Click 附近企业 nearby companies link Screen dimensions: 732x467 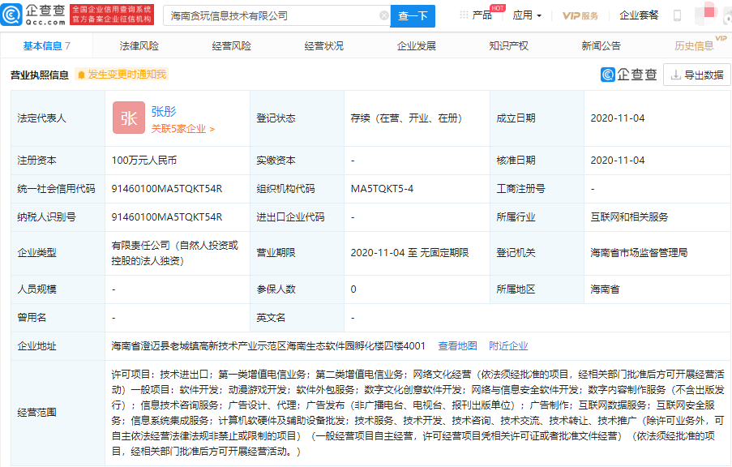point(508,345)
